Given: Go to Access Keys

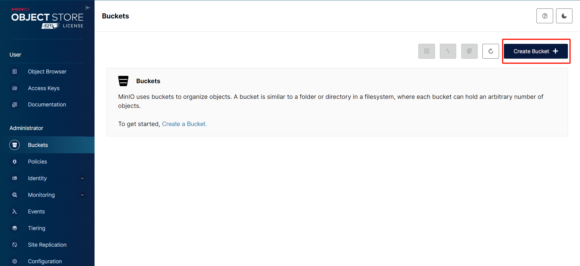Looking at the screenshot, I should tap(47, 88).
